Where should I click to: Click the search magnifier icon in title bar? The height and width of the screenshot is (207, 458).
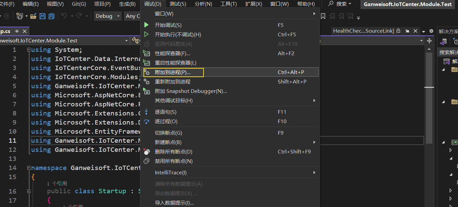pyautogui.click(x=331, y=4)
